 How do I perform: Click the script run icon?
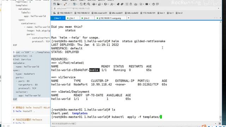pos(141,4)
